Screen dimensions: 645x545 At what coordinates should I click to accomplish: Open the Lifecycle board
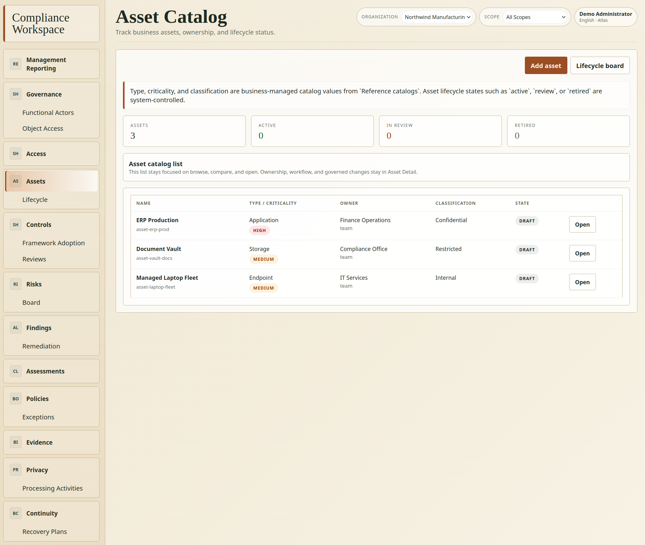[x=600, y=66]
